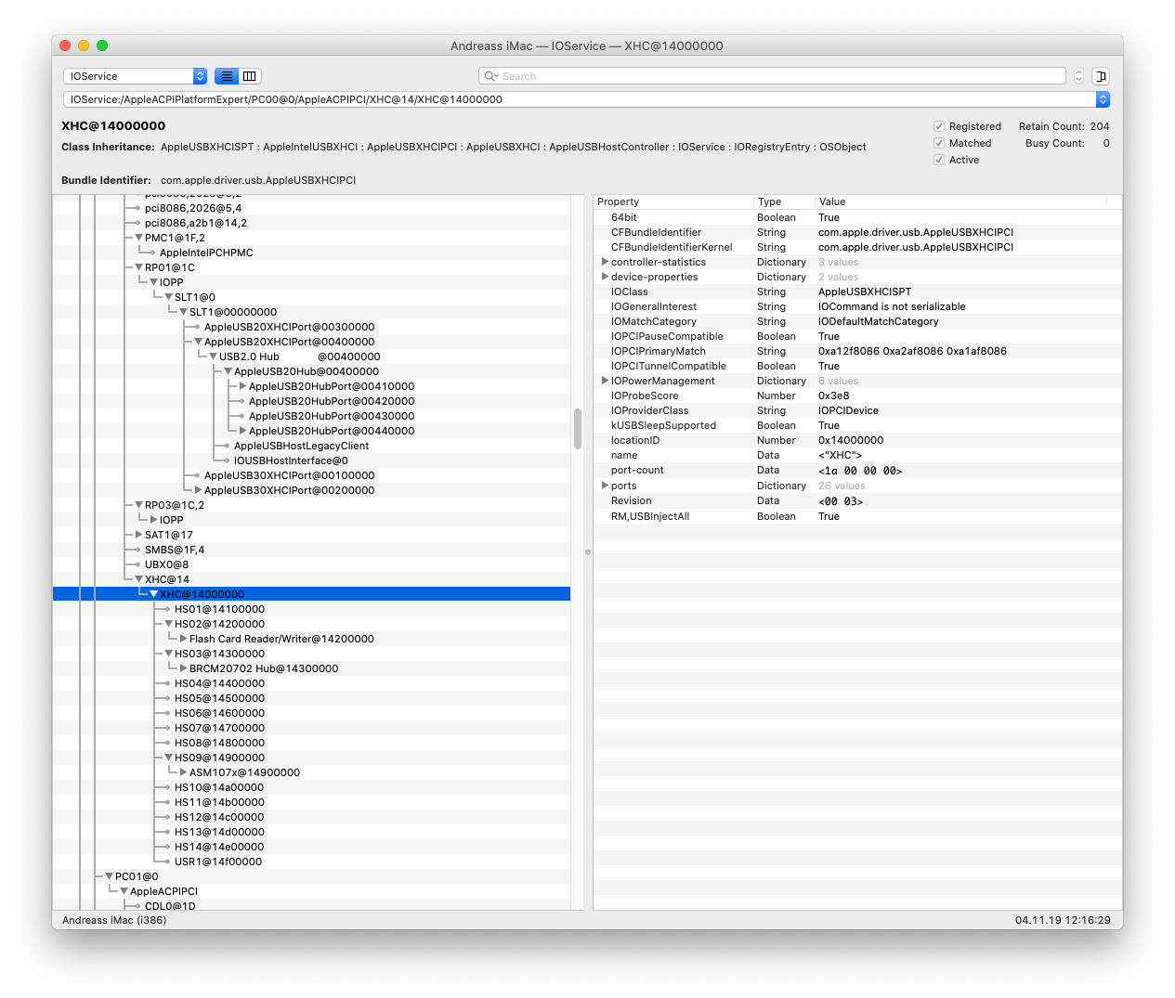Collapse the XHC@14000000 tree node
Screen dimensions: 1175x998
click(154, 594)
